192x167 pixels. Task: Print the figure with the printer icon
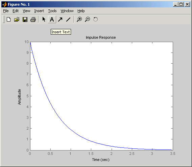33,20
